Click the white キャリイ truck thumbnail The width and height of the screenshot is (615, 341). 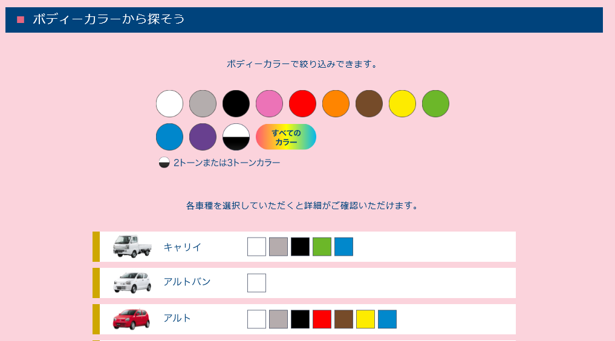pos(132,247)
